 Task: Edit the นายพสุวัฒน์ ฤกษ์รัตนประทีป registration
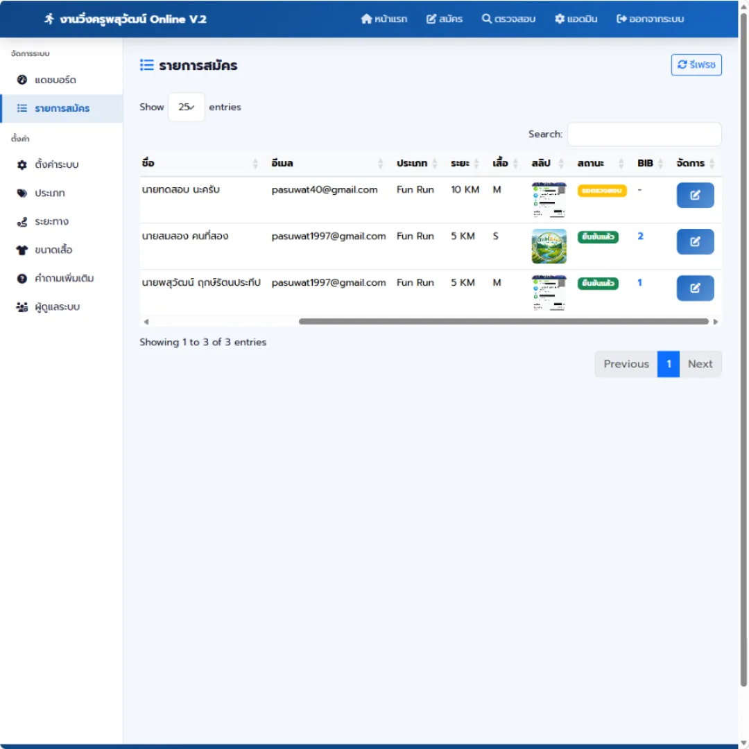(x=695, y=288)
